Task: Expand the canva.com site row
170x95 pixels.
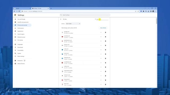Action: pyautogui.click(x=101, y=54)
